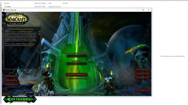Viewport: 188px width, 106px height.
Task: Quit the game with Salir
Action: 142,90
